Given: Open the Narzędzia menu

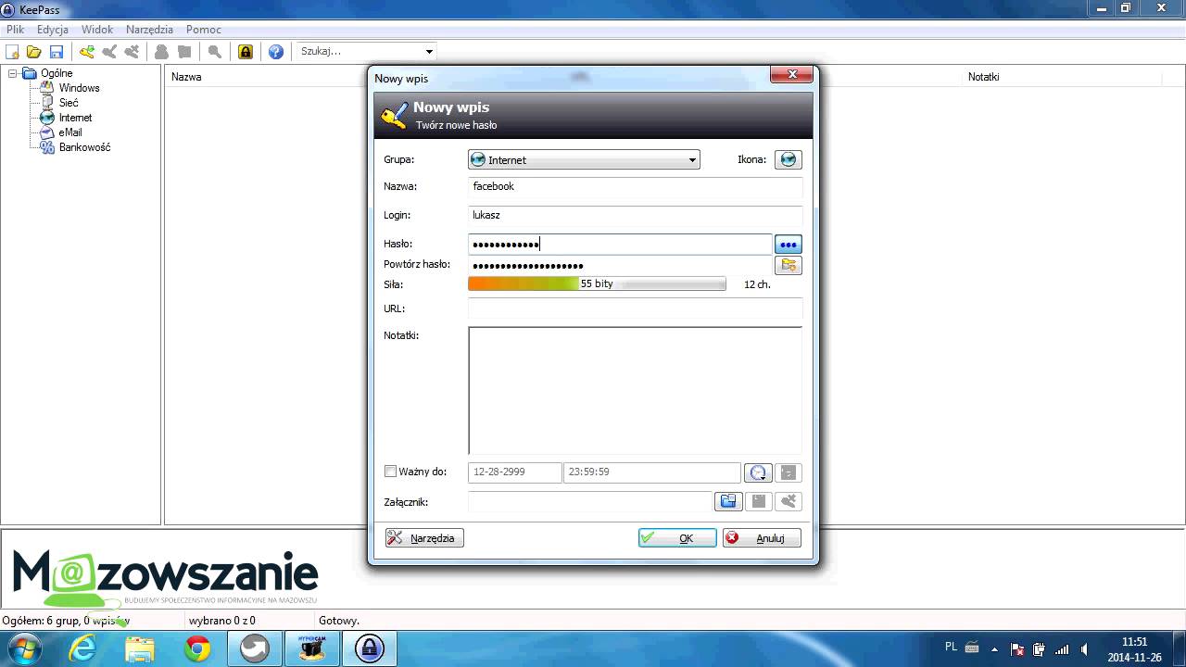Looking at the screenshot, I should point(149,30).
